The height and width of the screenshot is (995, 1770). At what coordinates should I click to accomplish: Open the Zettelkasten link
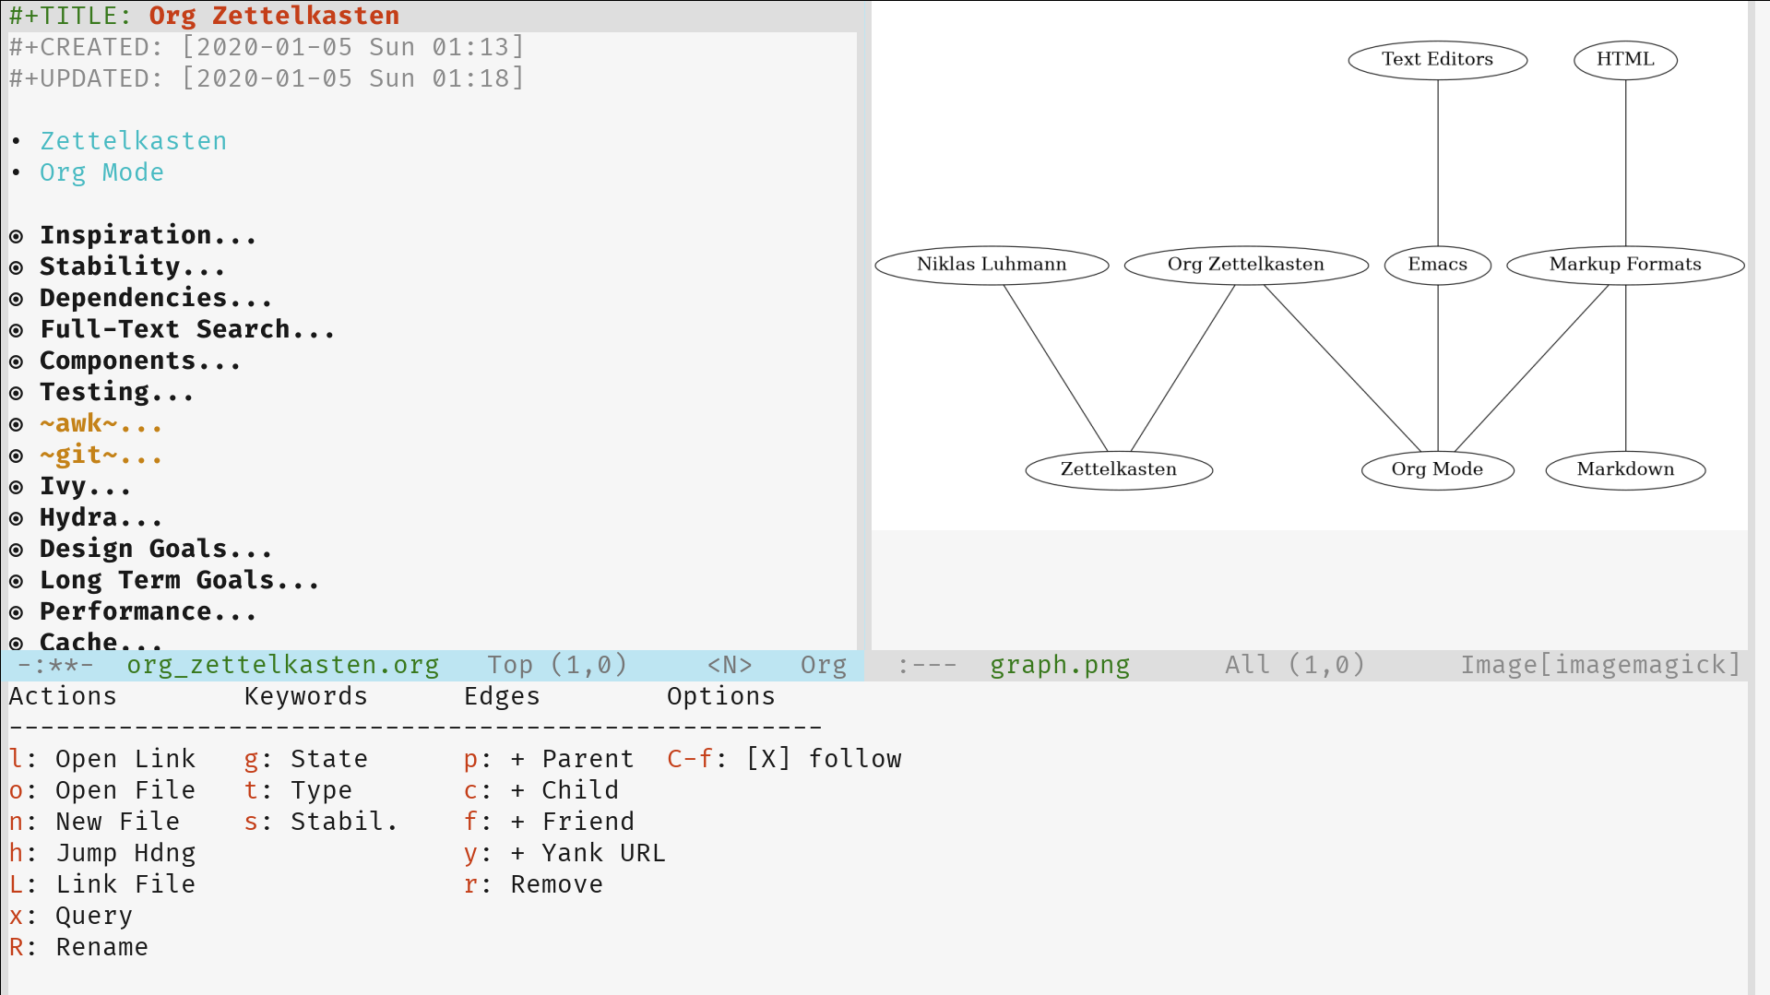[133, 141]
